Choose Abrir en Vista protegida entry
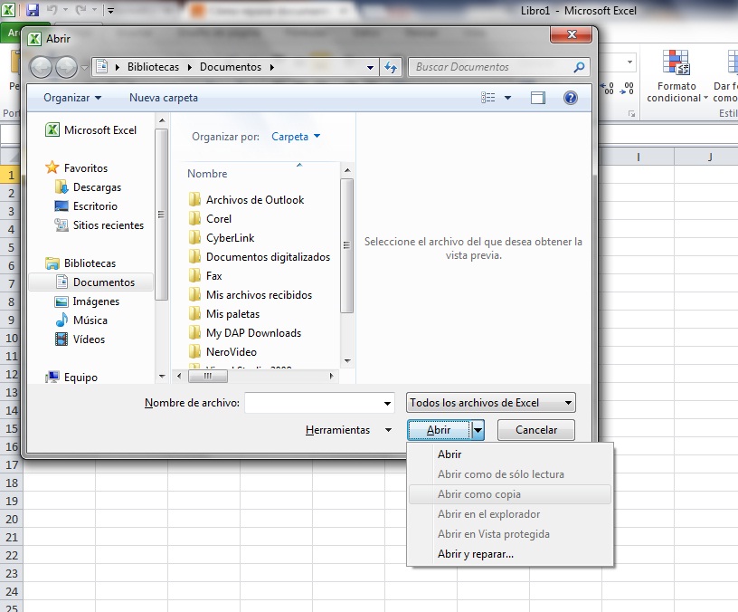738x612 pixels. [510, 534]
